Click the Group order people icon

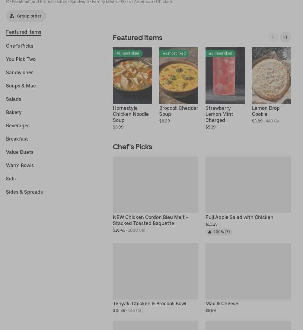[12, 16]
